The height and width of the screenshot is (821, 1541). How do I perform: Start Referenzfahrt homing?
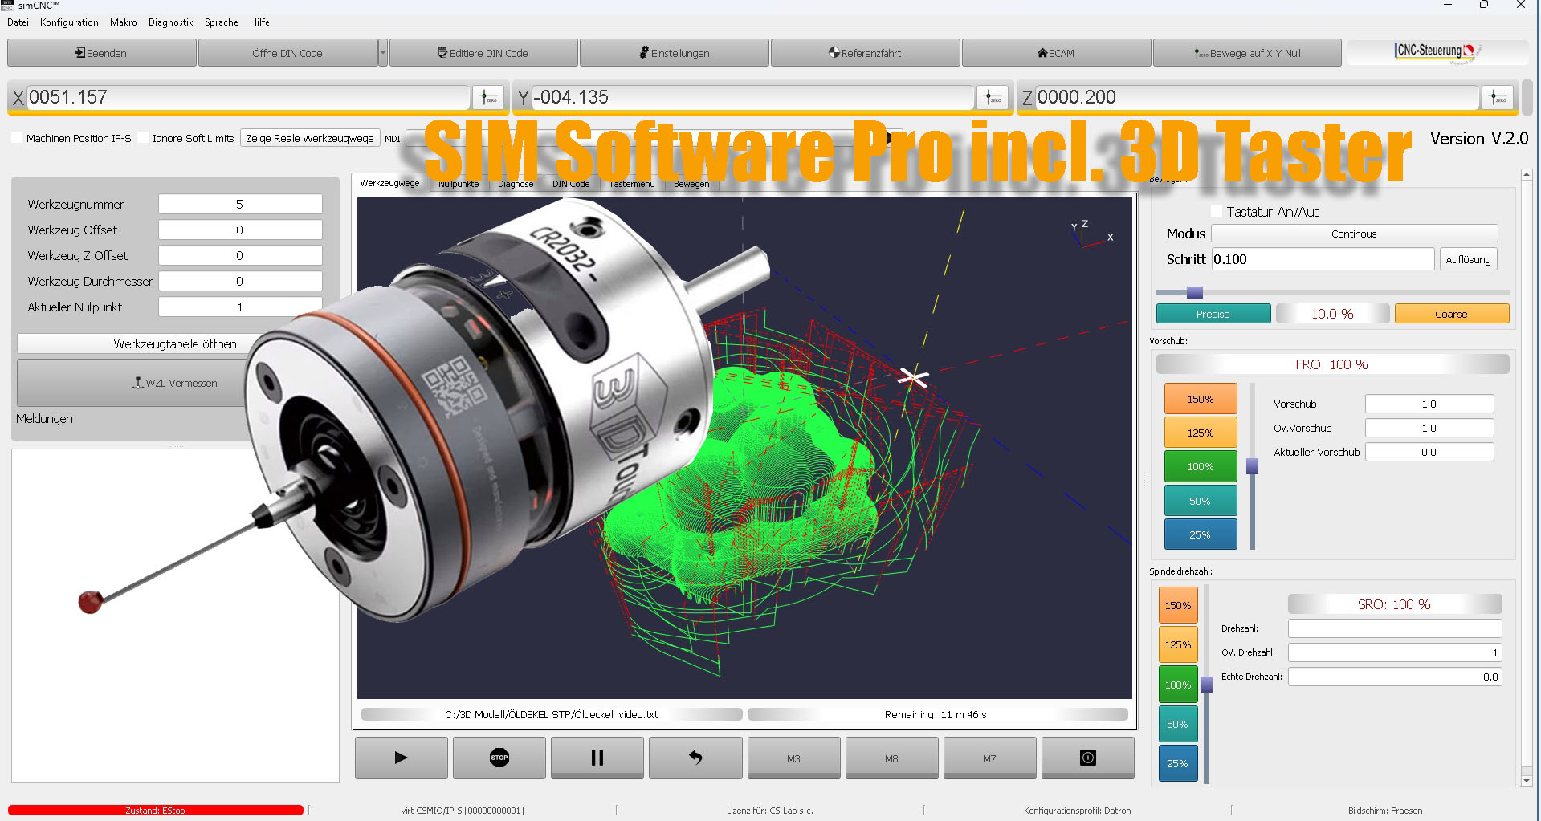865,53
